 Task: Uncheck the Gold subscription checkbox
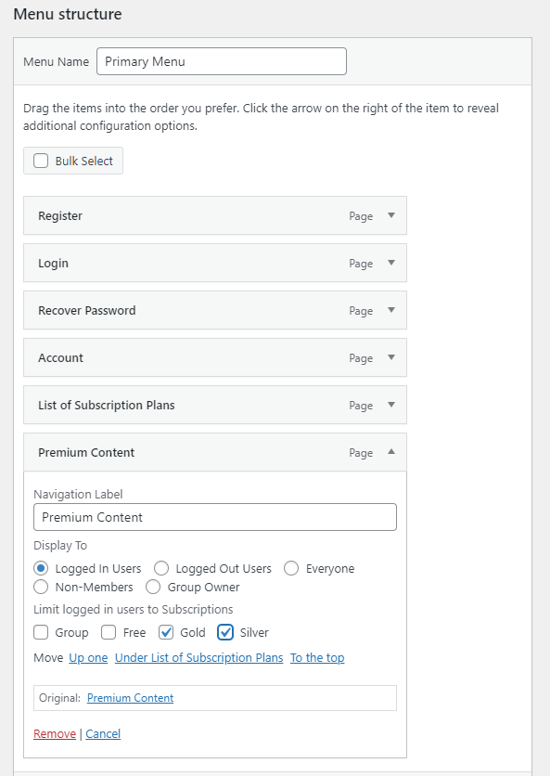coord(166,632)
